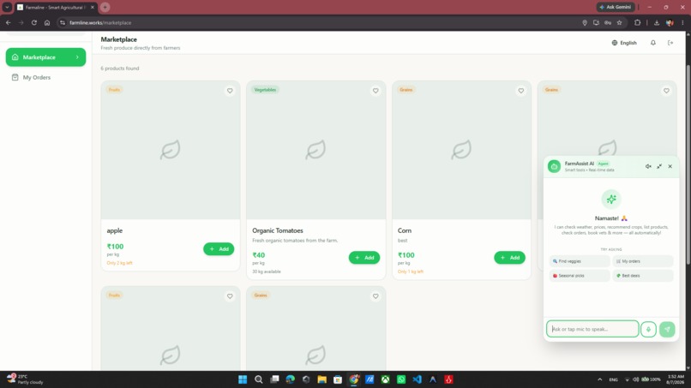Open browser extensions puzzle icon
Screen dimensions: 691x388
click(637, 22)
